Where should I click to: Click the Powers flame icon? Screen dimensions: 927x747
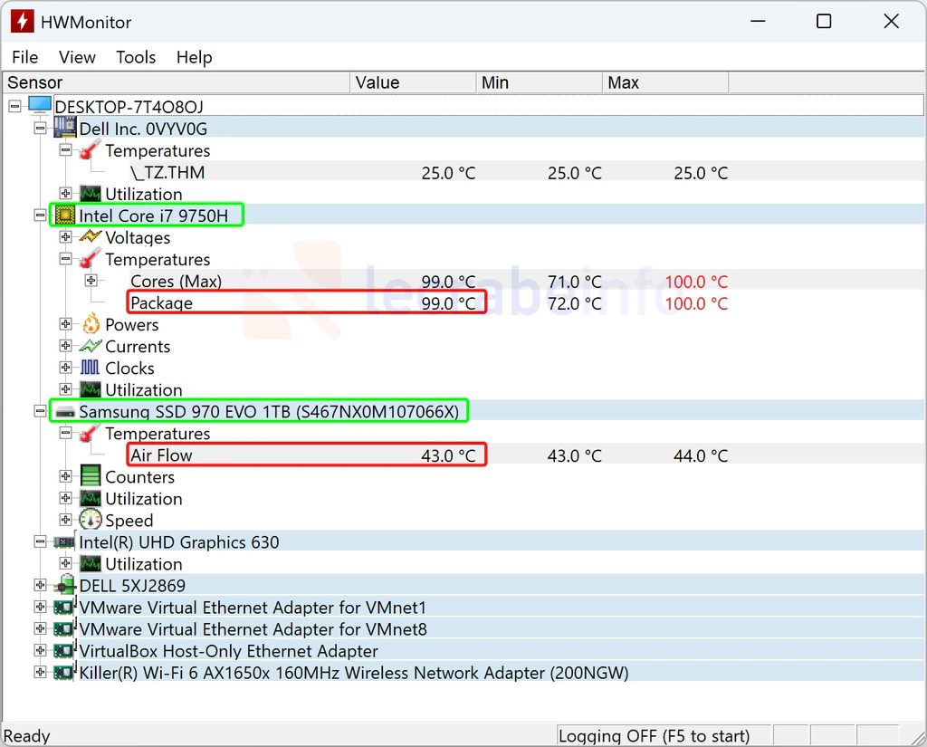pyautogui.click(x=91, y=323)
